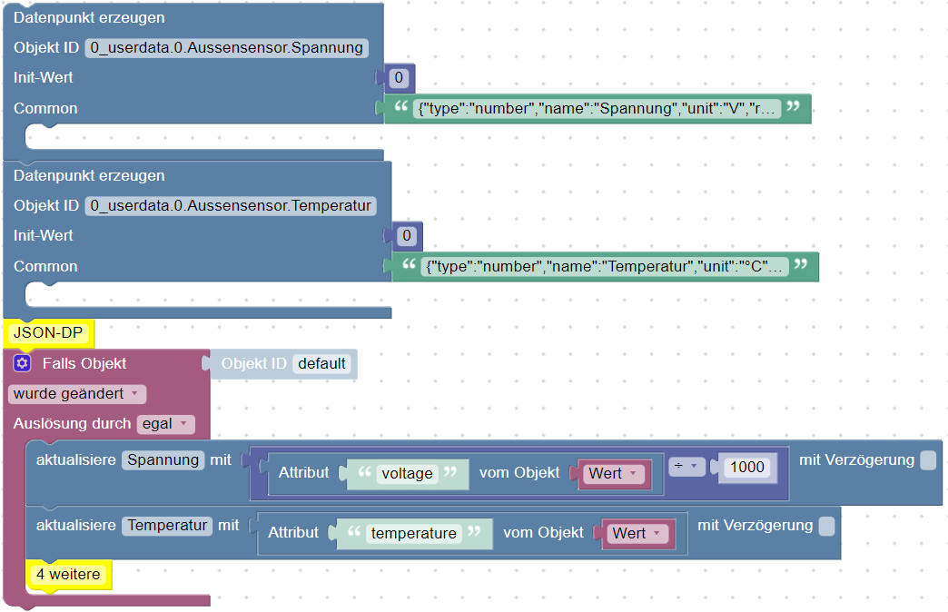Click the 'default' Objekt ID field
Screen dimensions: 948x612
[x=321, y=363]
